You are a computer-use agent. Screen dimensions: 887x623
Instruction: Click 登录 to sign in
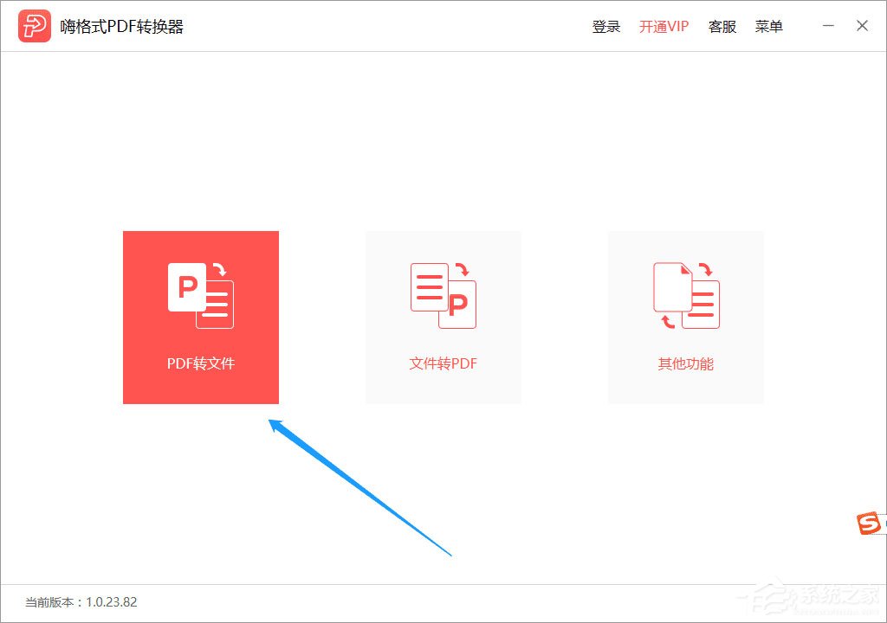605,26
